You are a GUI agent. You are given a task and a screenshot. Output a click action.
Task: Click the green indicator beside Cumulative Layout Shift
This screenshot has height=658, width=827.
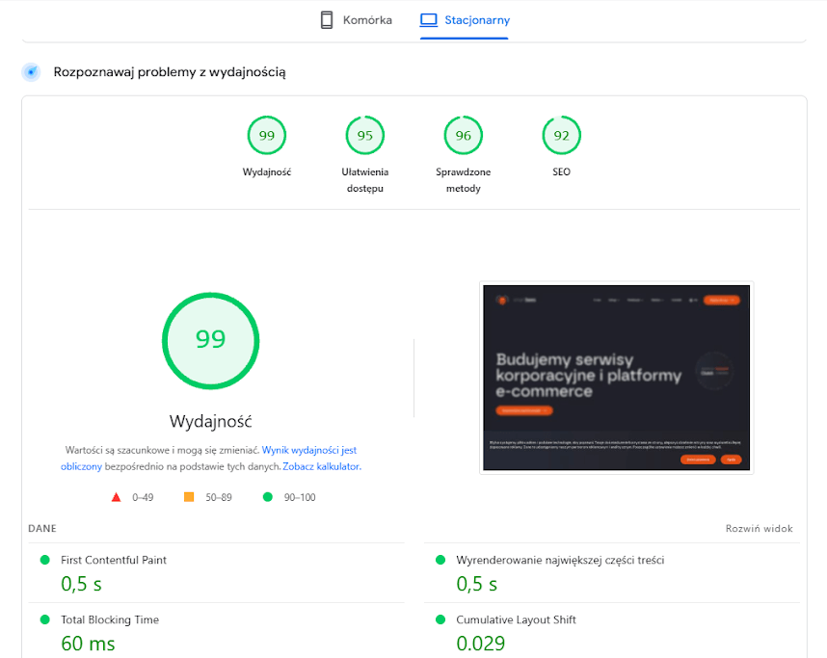point(440,619)
